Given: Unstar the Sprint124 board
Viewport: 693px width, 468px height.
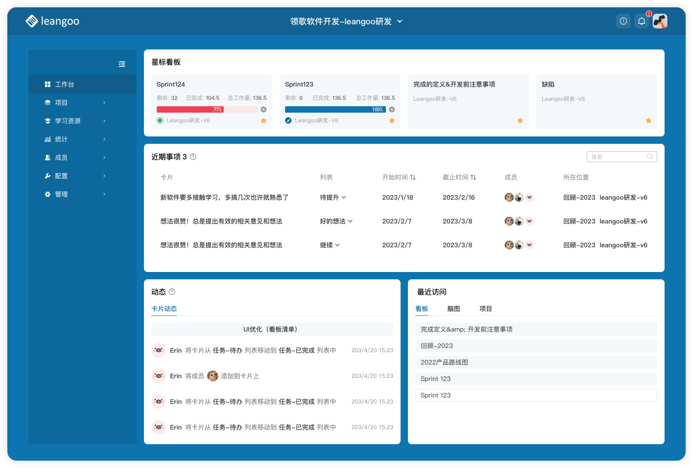Looking at the screenshot, I should tap(264, 120).
